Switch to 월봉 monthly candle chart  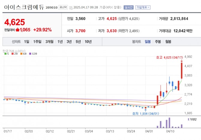tap(168, 42)
